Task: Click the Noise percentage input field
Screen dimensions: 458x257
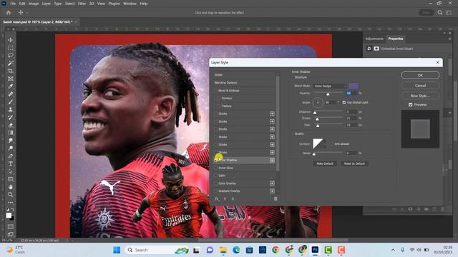Action: click(x=351, y=153)
